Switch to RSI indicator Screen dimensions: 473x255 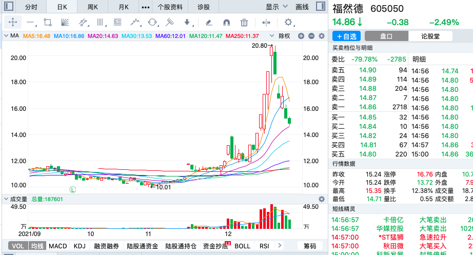pyautogui.click(x=264, y=246)
